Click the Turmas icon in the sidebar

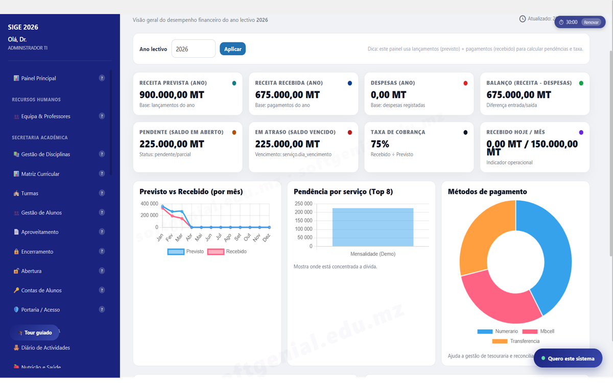(x=16, y=193)
